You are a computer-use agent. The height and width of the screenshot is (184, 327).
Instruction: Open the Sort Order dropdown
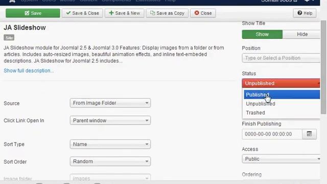pyautogui.click(x=110, y=162)
